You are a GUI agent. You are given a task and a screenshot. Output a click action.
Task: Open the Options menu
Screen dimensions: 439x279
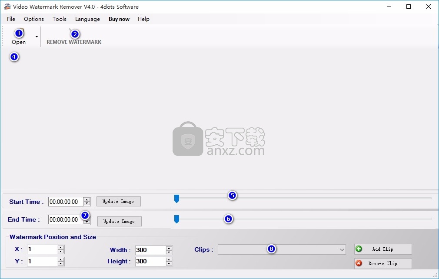click(x=34, y=19)
